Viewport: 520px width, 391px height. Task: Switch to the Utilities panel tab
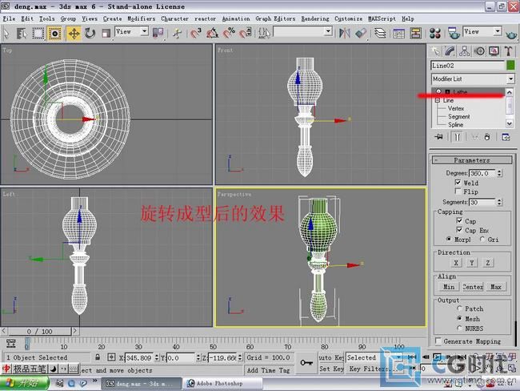(x=508, y=51)
